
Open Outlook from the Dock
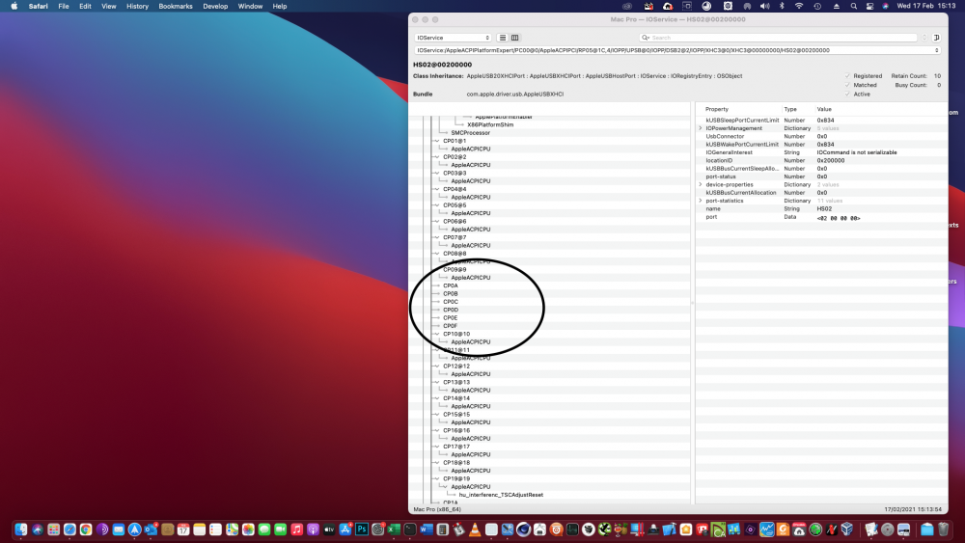pos(151,529)
